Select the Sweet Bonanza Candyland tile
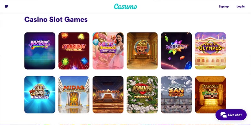The image size is (251, 125). pyautogui.click(x=108, y=51)
